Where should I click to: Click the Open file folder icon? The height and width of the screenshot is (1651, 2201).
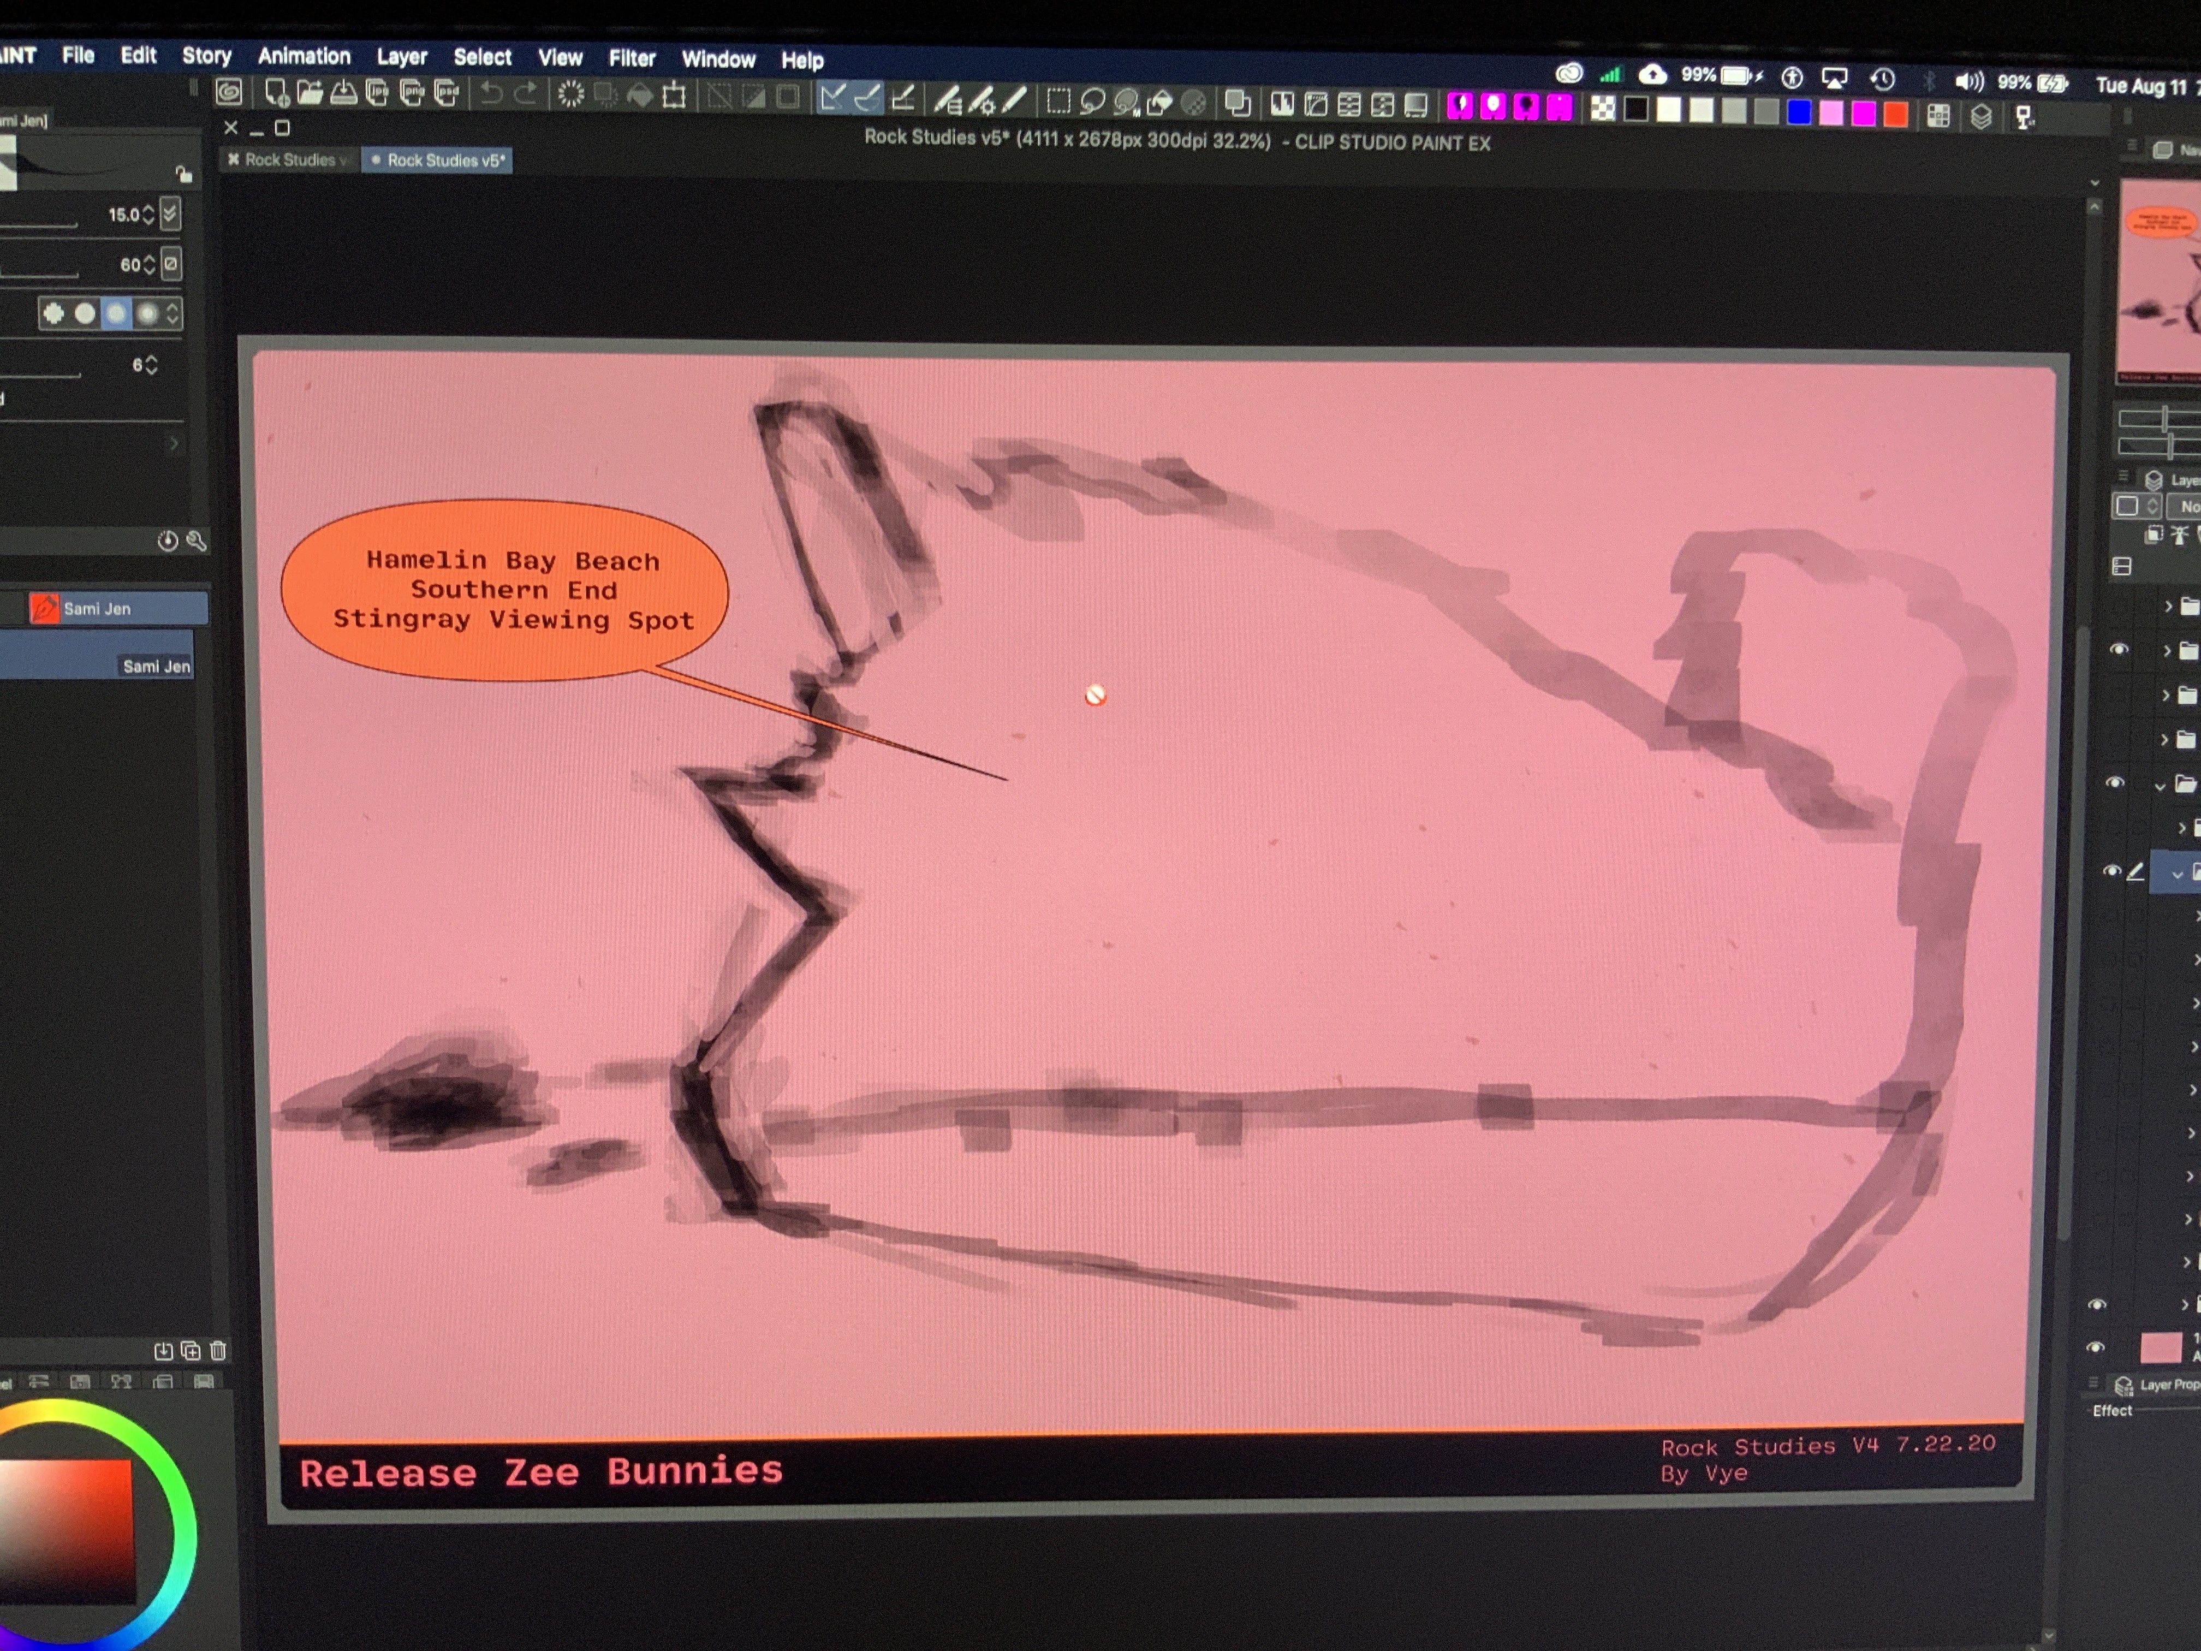pyautogui.click(x=311, y=93)
